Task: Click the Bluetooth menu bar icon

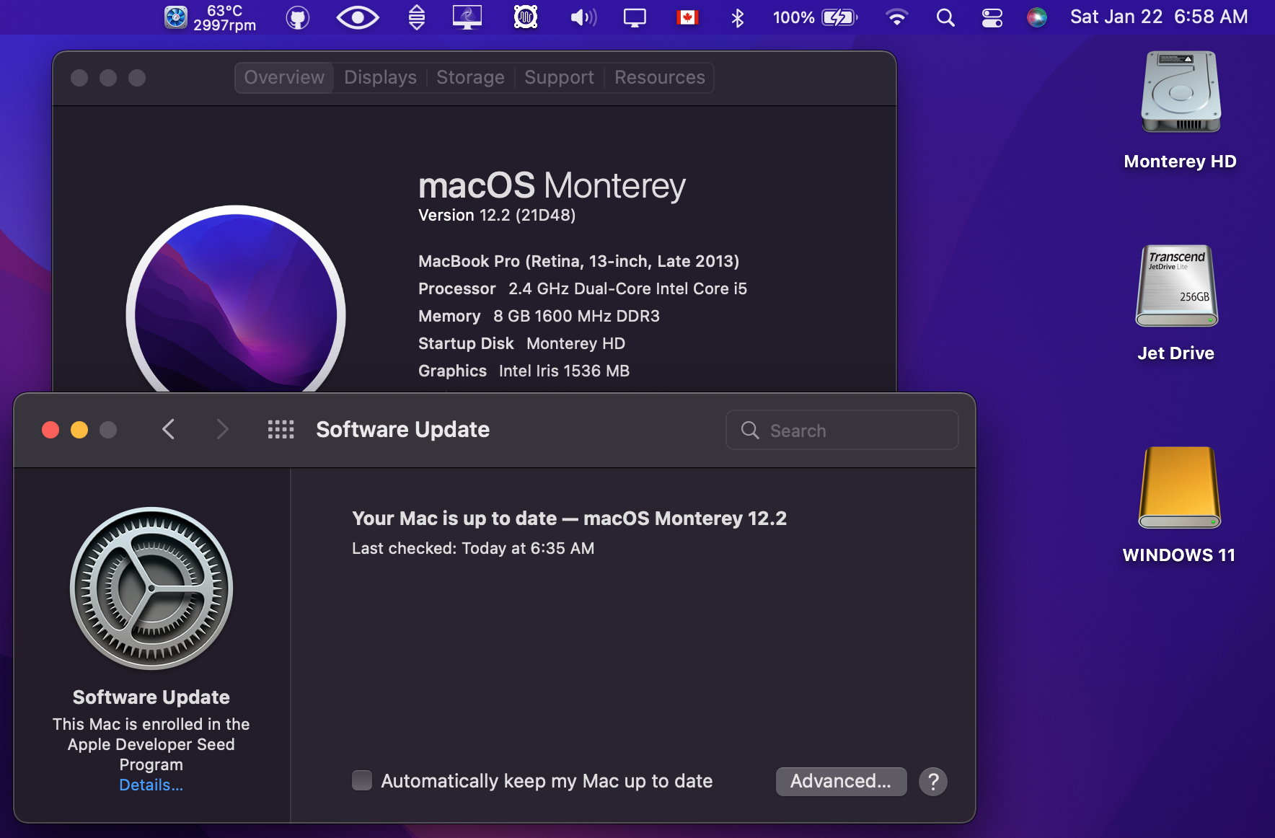Action: tap(737, 17)
